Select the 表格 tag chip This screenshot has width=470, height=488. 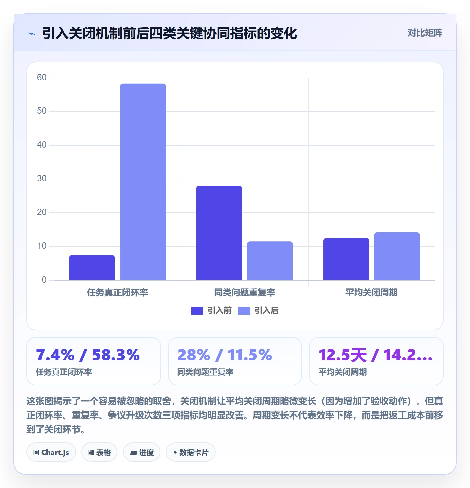tap(99, 452)
